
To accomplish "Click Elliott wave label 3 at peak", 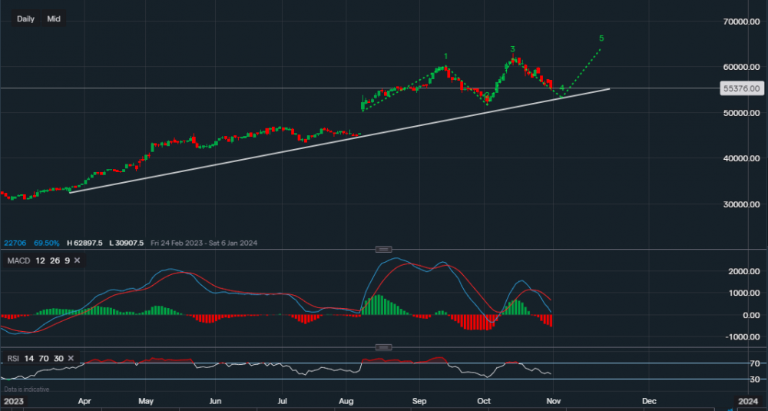I will [x=512, y=49].
